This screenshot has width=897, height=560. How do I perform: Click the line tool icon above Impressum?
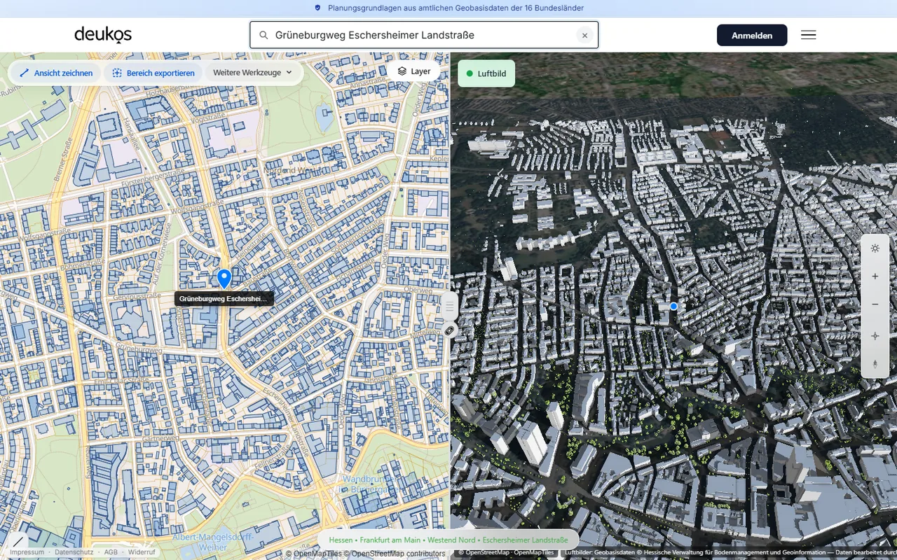pos(18,541)
